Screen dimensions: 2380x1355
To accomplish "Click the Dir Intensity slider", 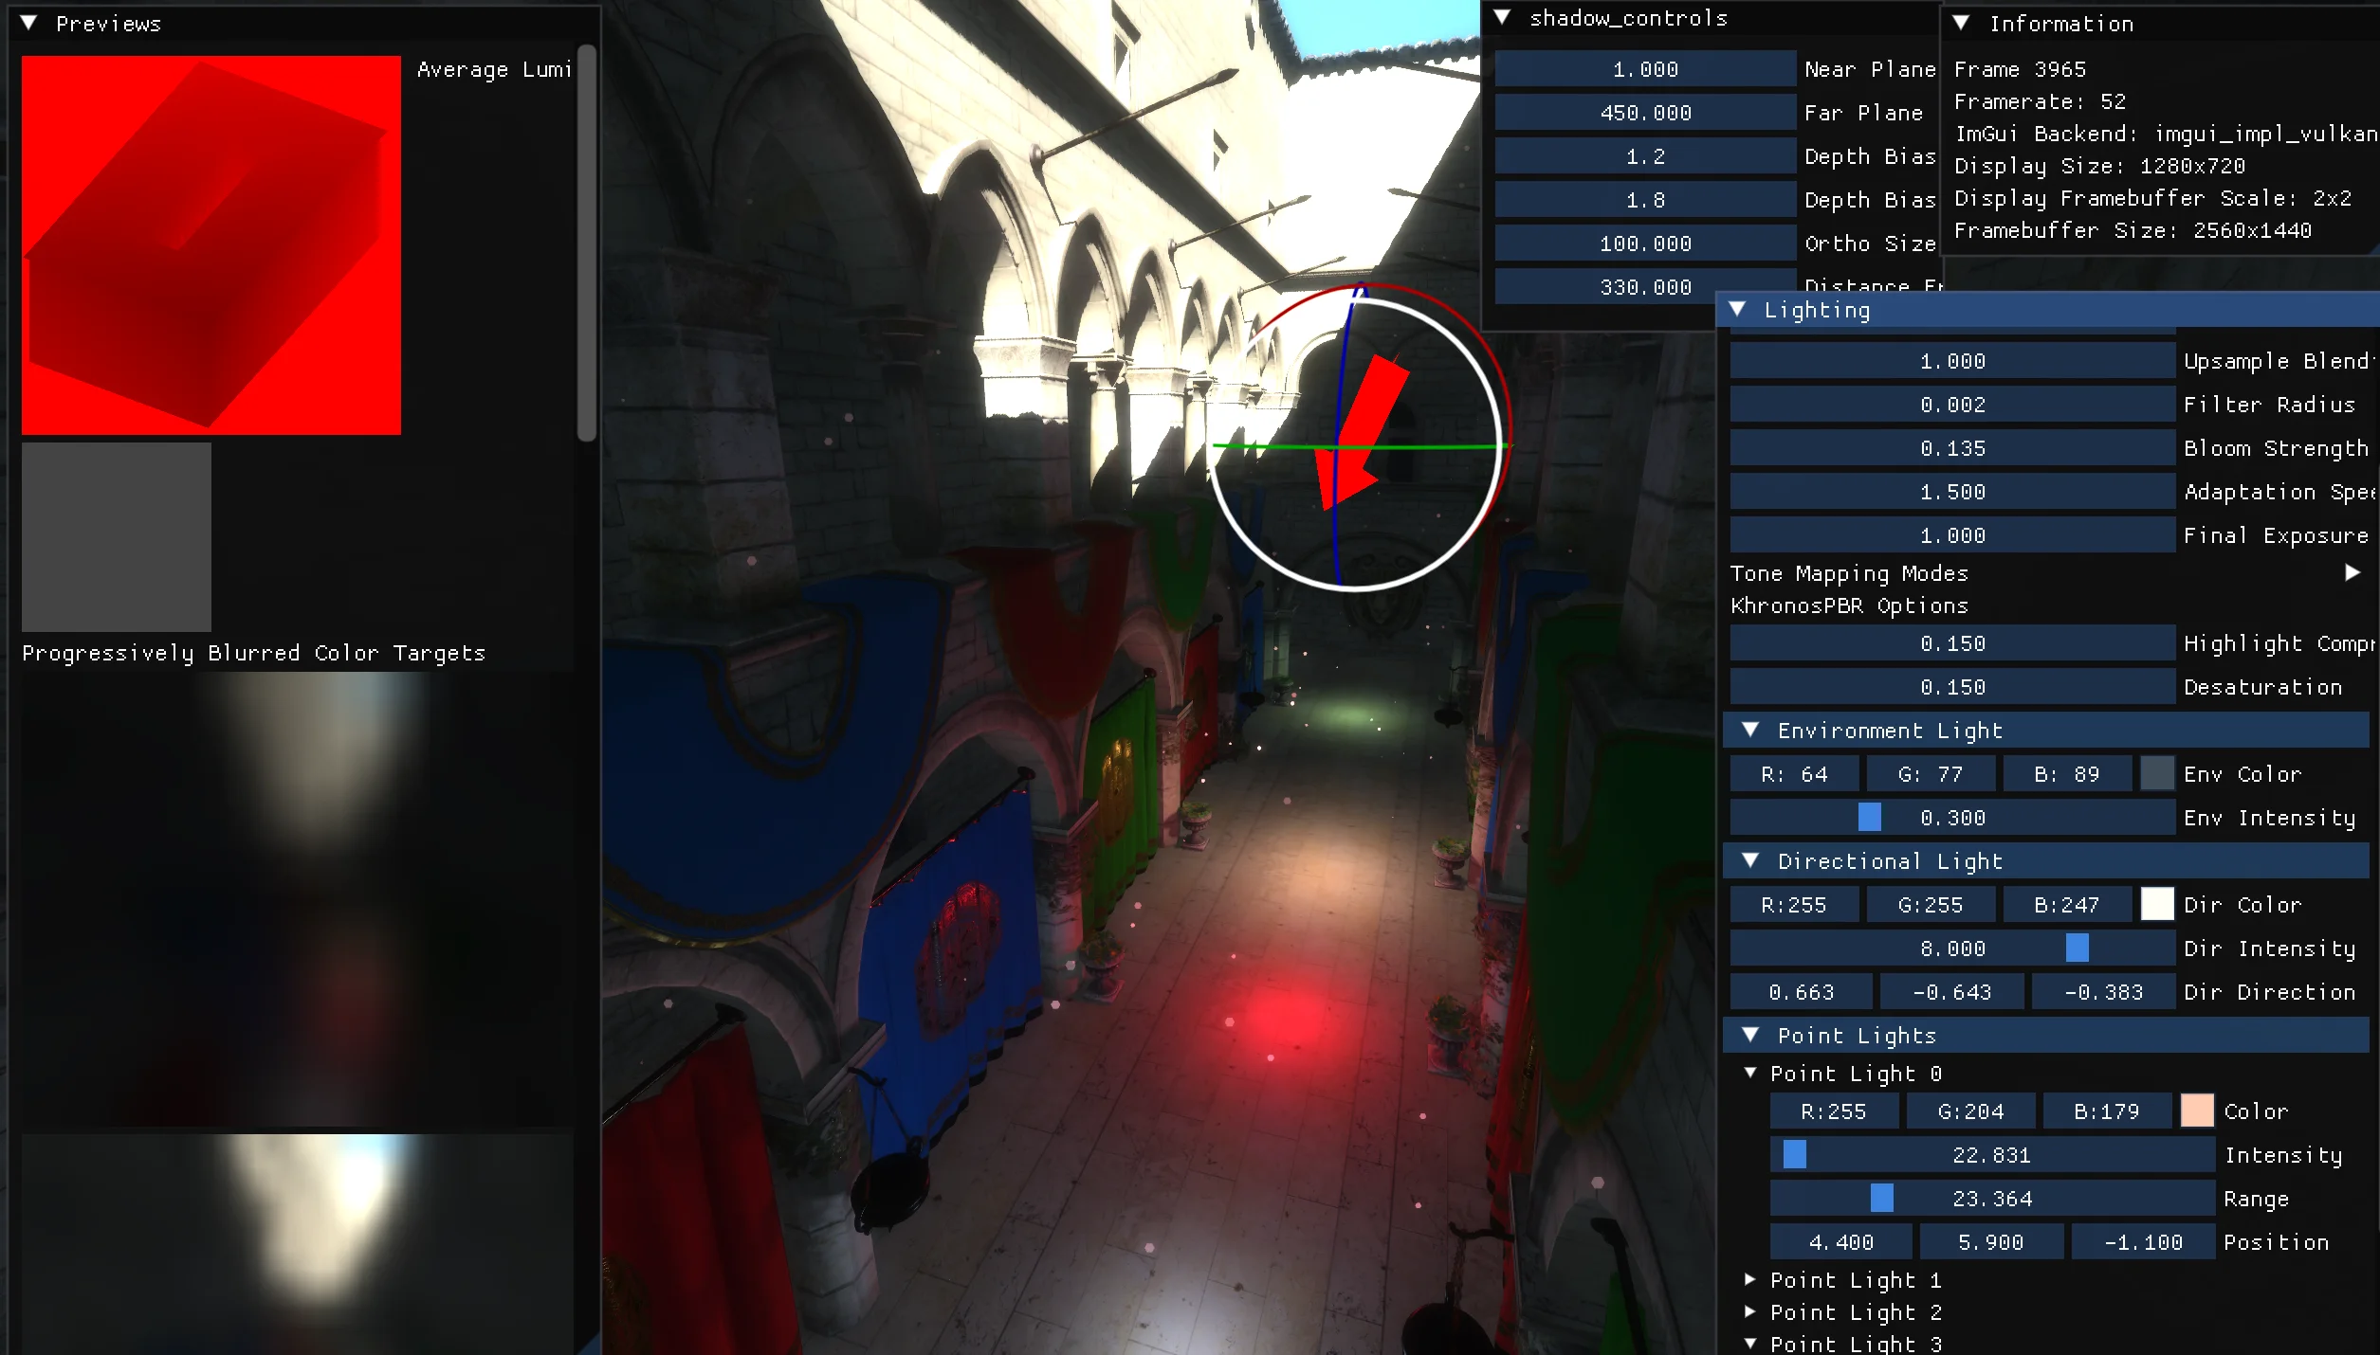I will (1952, 948).
